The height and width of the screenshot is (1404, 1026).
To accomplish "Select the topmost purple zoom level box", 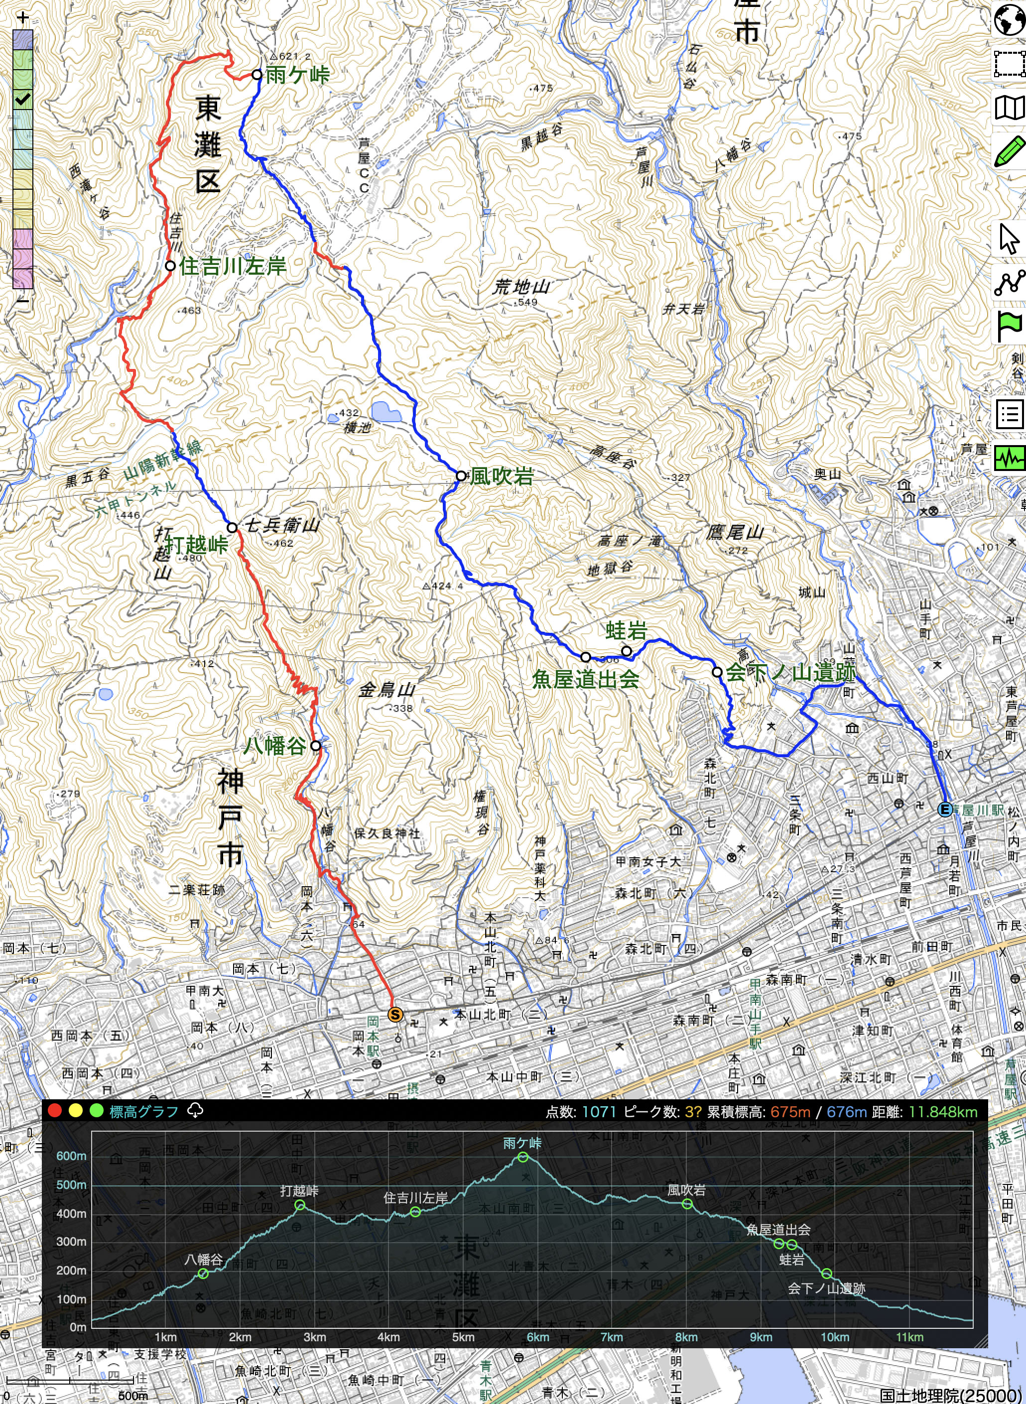I will coord(23,40).
